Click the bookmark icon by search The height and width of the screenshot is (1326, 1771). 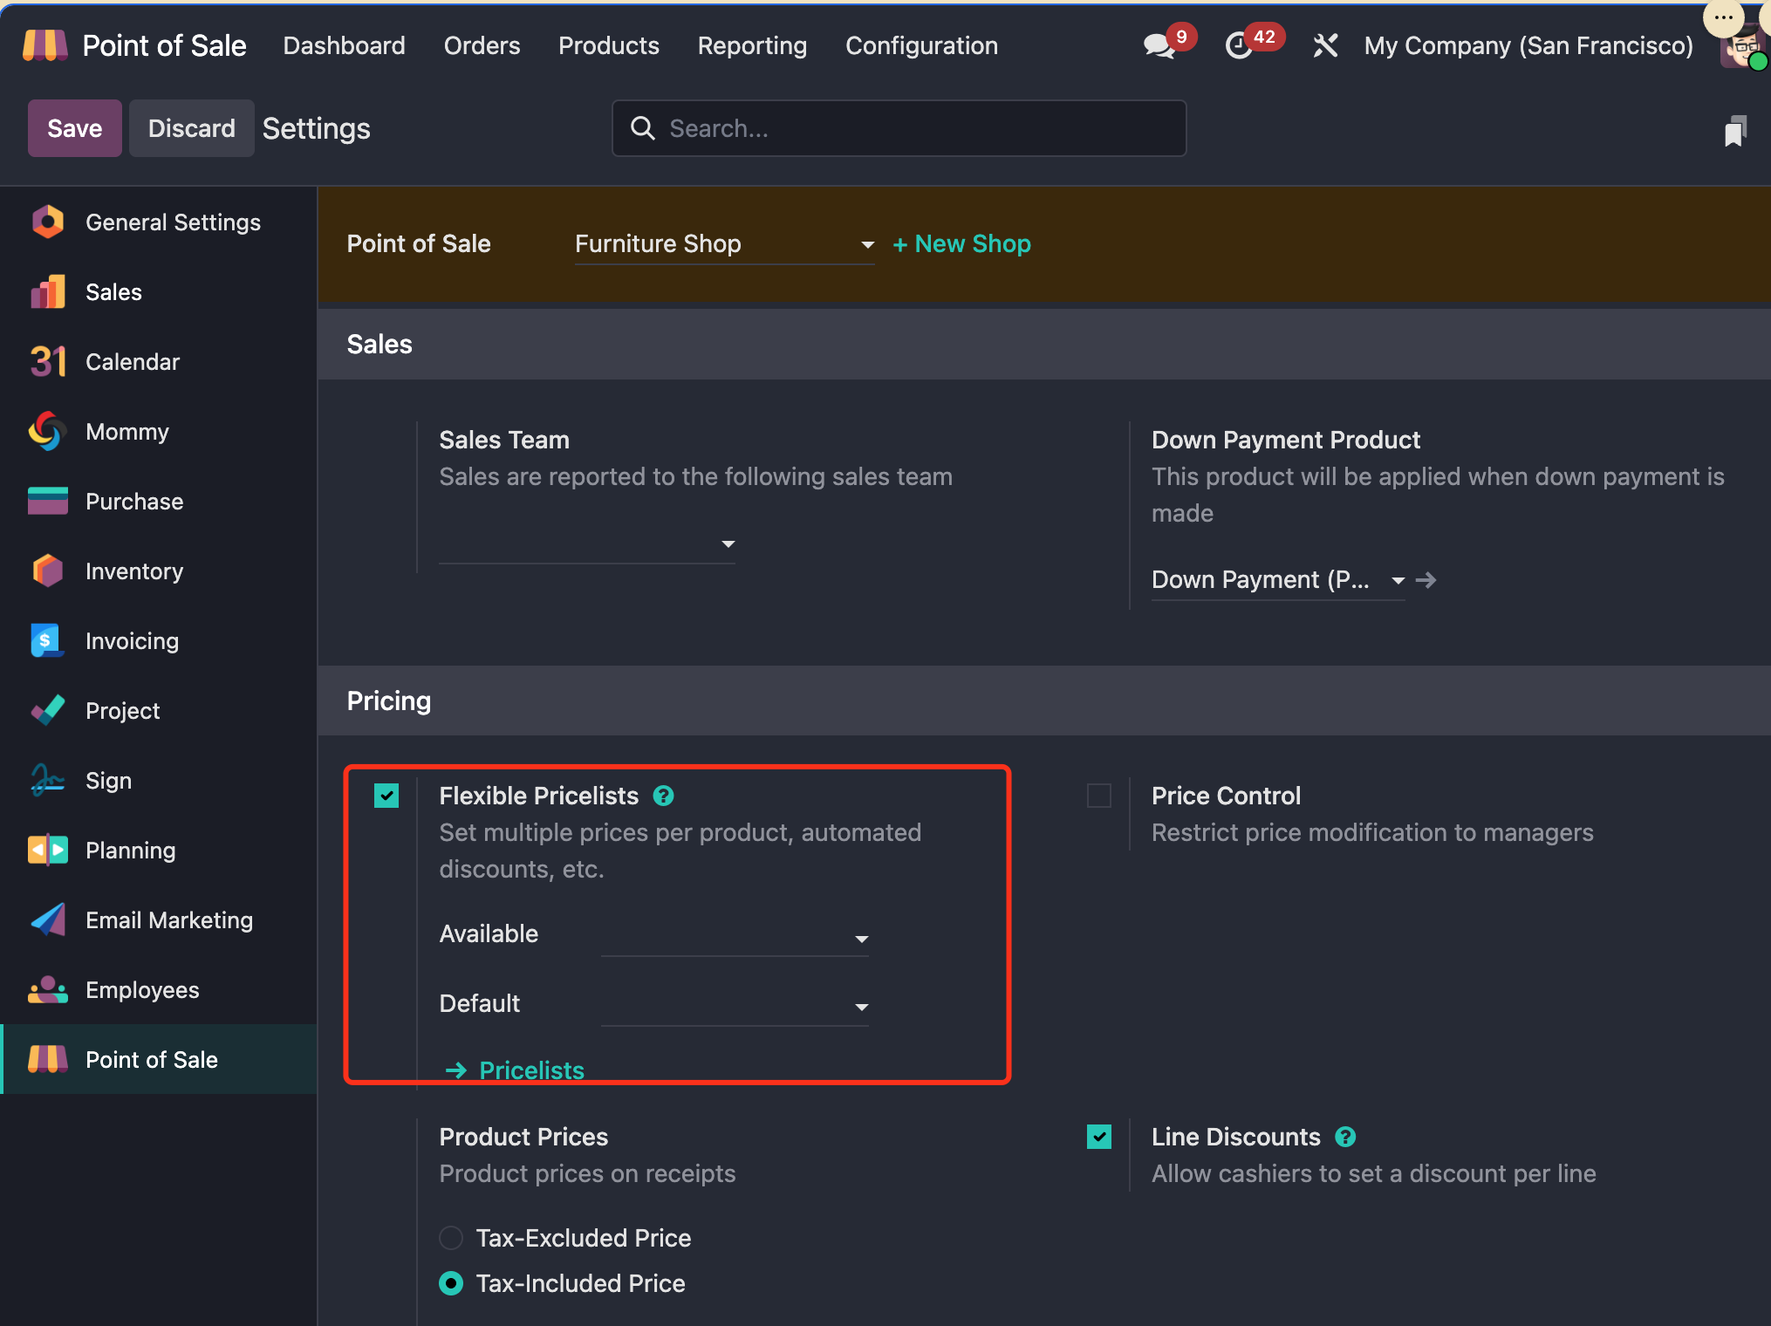pyautogui.click(x=1734, y=131)
